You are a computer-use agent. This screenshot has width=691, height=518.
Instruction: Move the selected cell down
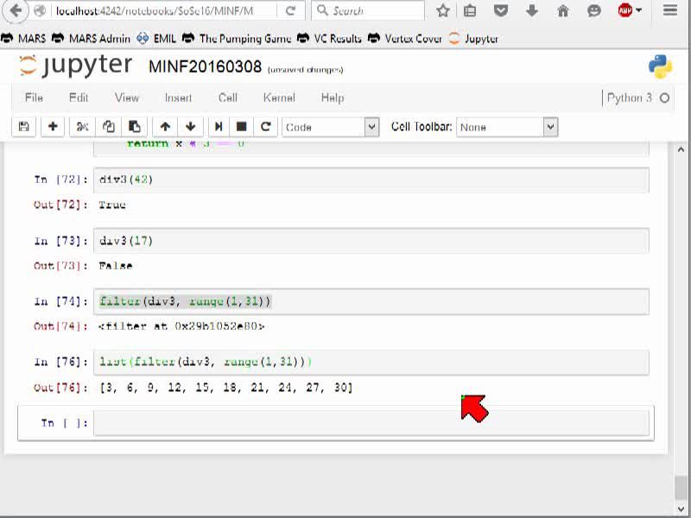coord(190,127)
